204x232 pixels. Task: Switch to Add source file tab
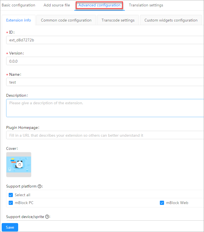57,5
